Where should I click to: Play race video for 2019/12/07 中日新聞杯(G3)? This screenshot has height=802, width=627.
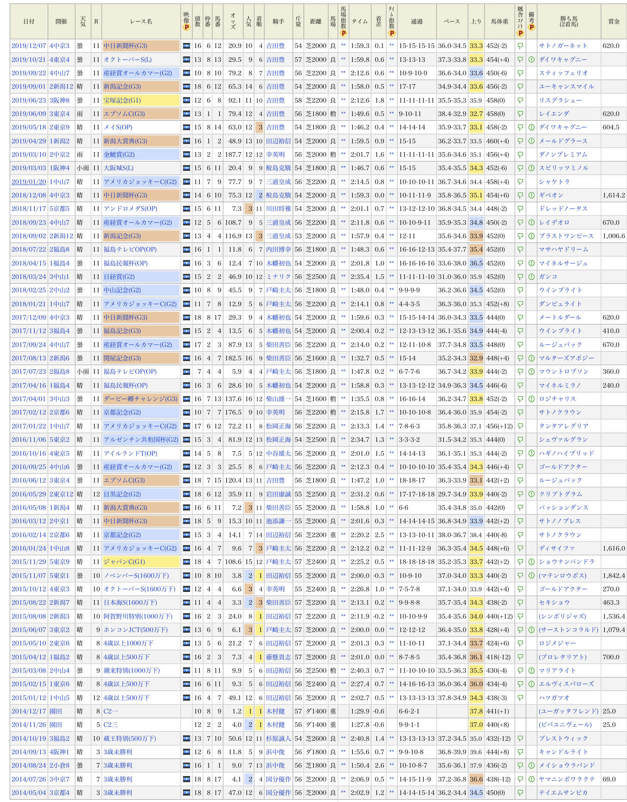point(186,46)
